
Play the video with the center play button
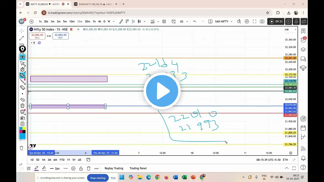[162, 91]
